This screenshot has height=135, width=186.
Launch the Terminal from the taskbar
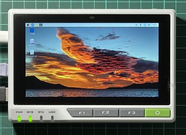pos(41,25)
